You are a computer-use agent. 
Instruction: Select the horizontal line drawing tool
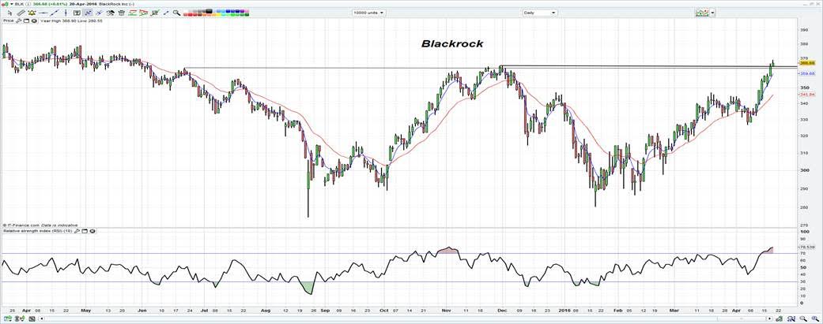pyautogui.click(x=43, y=13)
